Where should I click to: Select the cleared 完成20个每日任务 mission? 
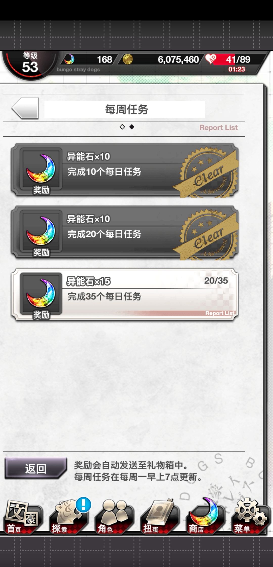click(125, 232)
